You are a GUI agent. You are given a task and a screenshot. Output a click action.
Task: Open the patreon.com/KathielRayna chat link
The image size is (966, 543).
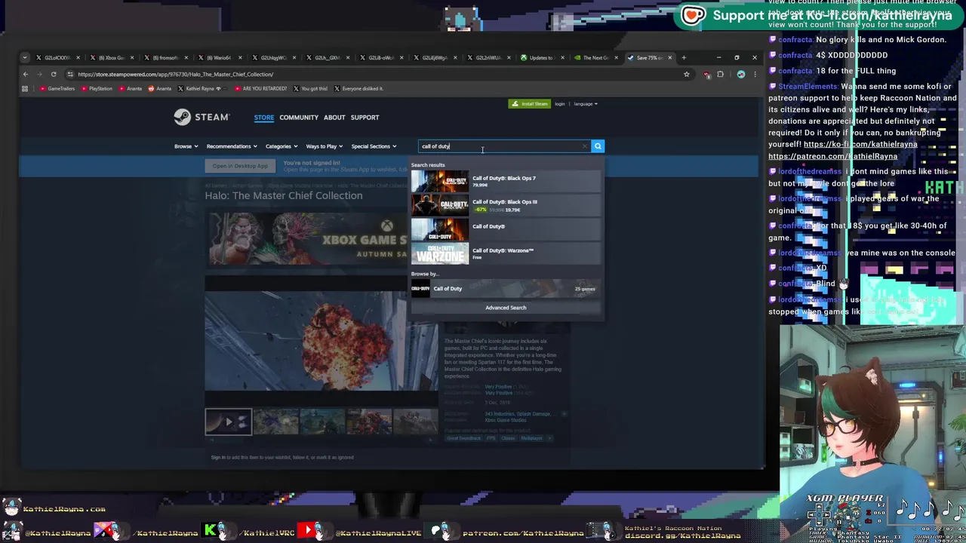833,156
